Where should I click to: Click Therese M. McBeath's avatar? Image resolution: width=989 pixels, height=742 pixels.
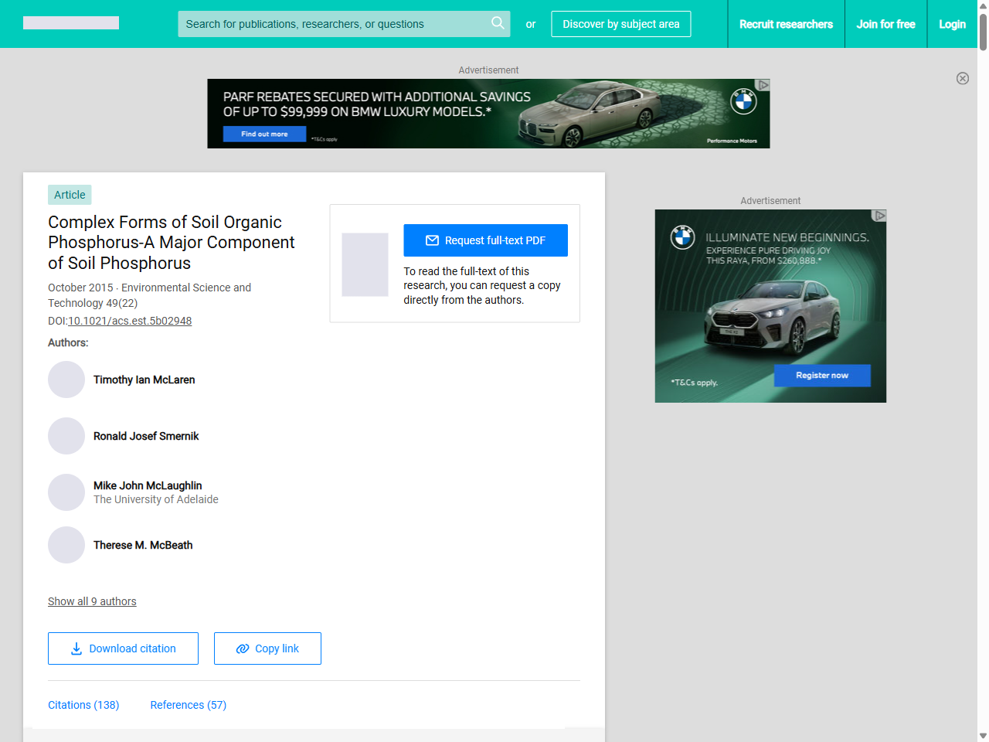66,545
